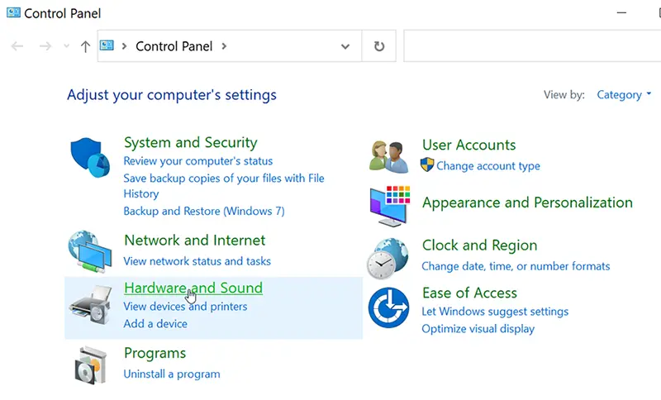Image resolution: width=661 pixels, height=400 pixels.
Task: Open View network status and tasks
Action: tap(197, 261)
